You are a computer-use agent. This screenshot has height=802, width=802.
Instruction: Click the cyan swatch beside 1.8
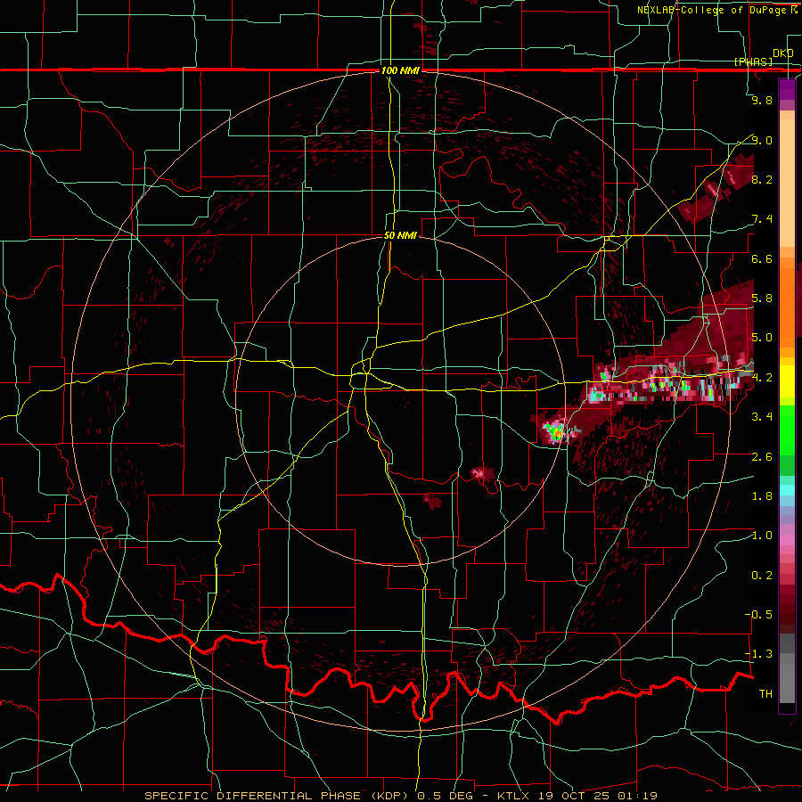(787, 490)
